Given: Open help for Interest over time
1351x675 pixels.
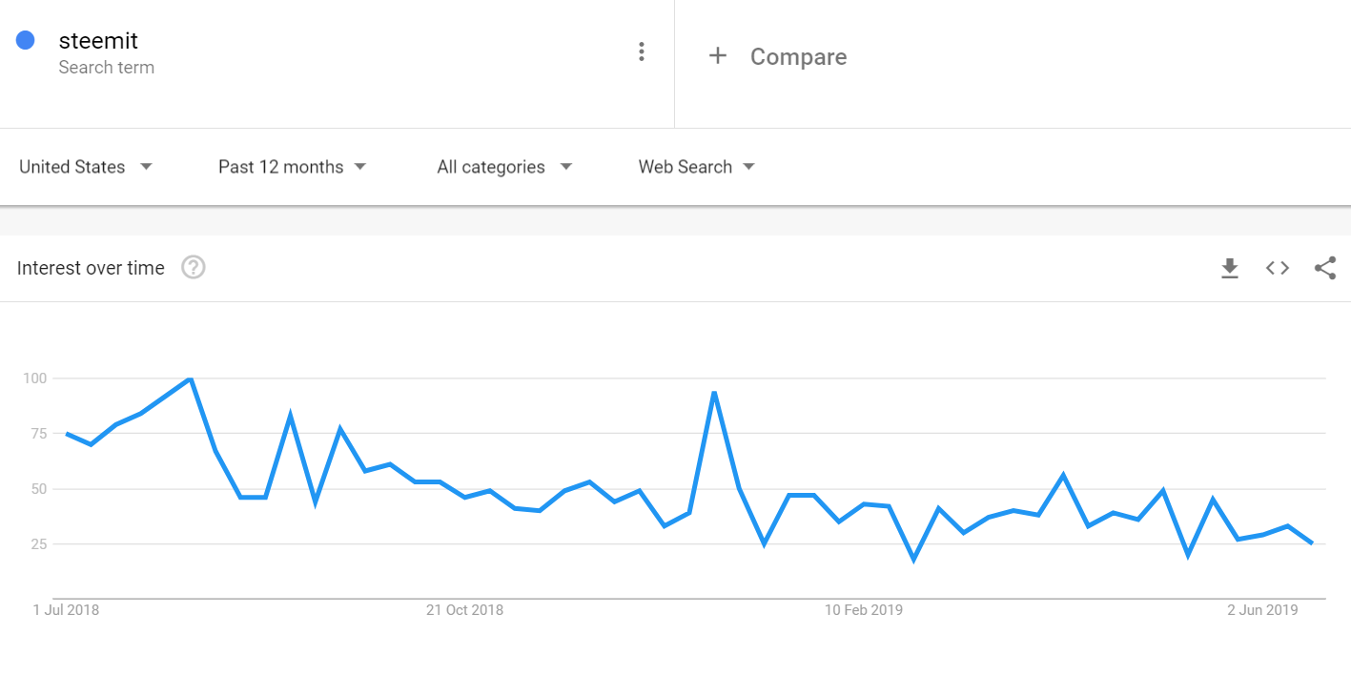Looking at the screenshot, I should 194,268.
